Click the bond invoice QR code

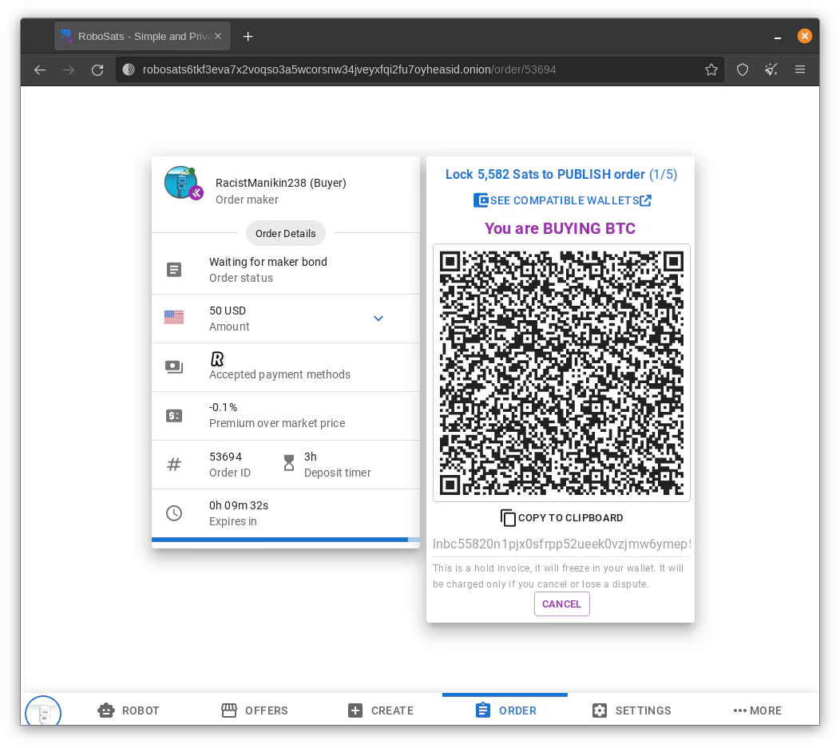click(561, 373)
